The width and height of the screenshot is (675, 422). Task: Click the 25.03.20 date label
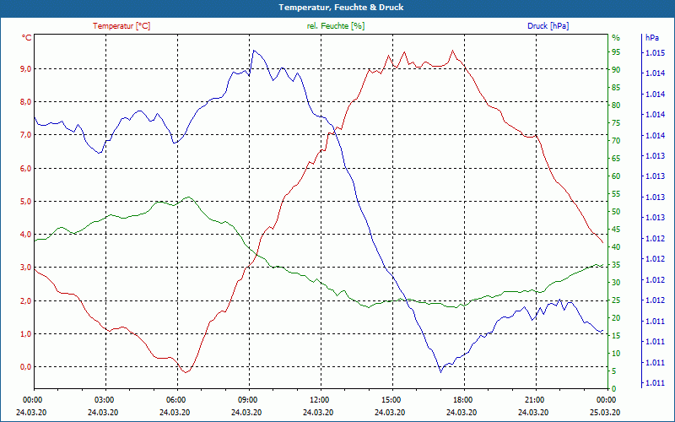pos(605,413)
